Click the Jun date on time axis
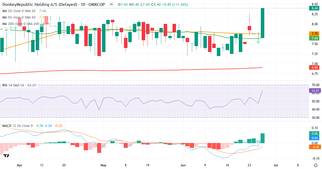Screen dimensions: 322x169 183,166
